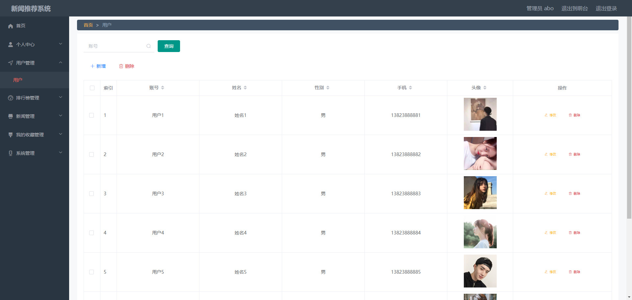Click the home icon in the sidebar
The image size is (632, 300).
(11, 26)
